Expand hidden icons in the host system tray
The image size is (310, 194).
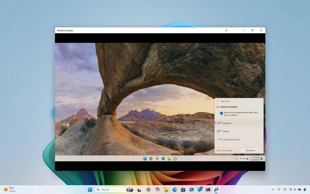tap(273, 189)
